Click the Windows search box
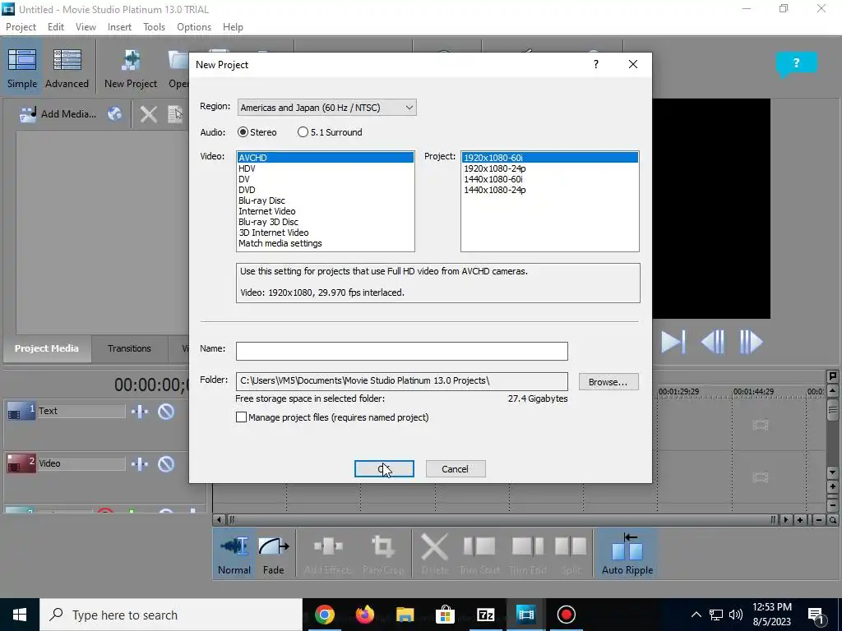 [171, 615]
